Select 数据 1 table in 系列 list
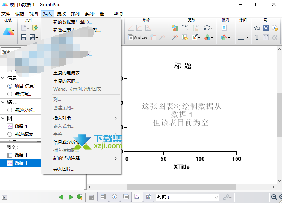The image size is (282, 203). click(x=20, y=155)
